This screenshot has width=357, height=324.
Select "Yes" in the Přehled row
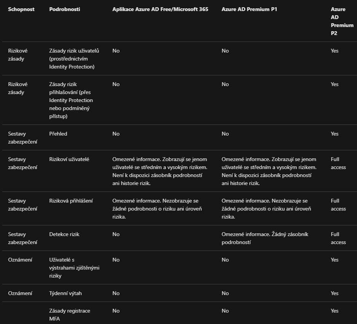(335, 134)
